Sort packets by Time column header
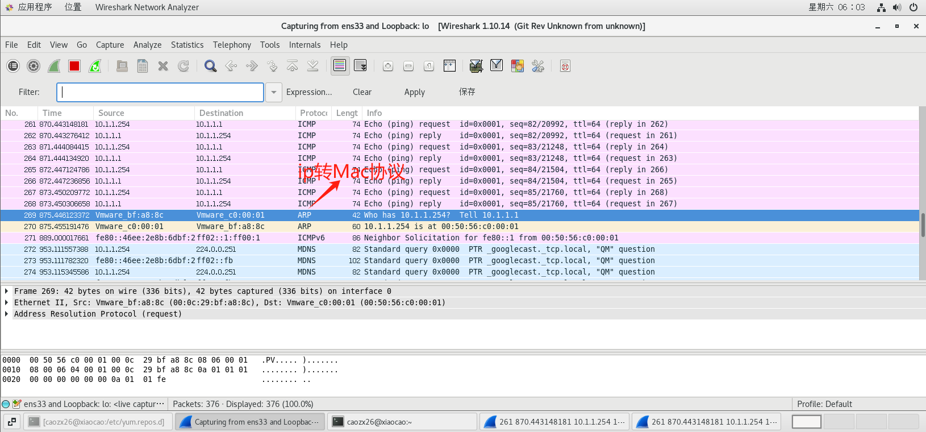This screenshot has height=432, width=926. pyautogui.click(x=66, y=113)
